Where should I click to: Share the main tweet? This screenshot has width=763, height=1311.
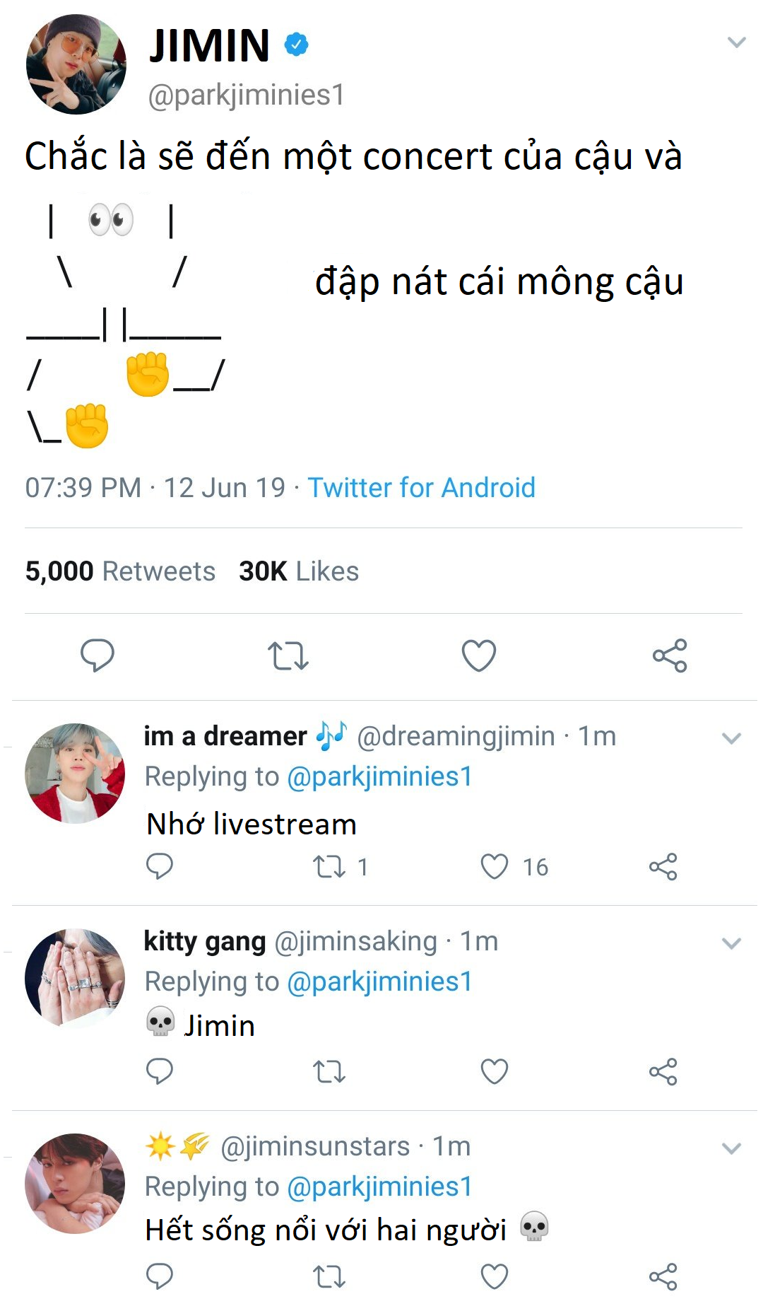coord(670,655)
